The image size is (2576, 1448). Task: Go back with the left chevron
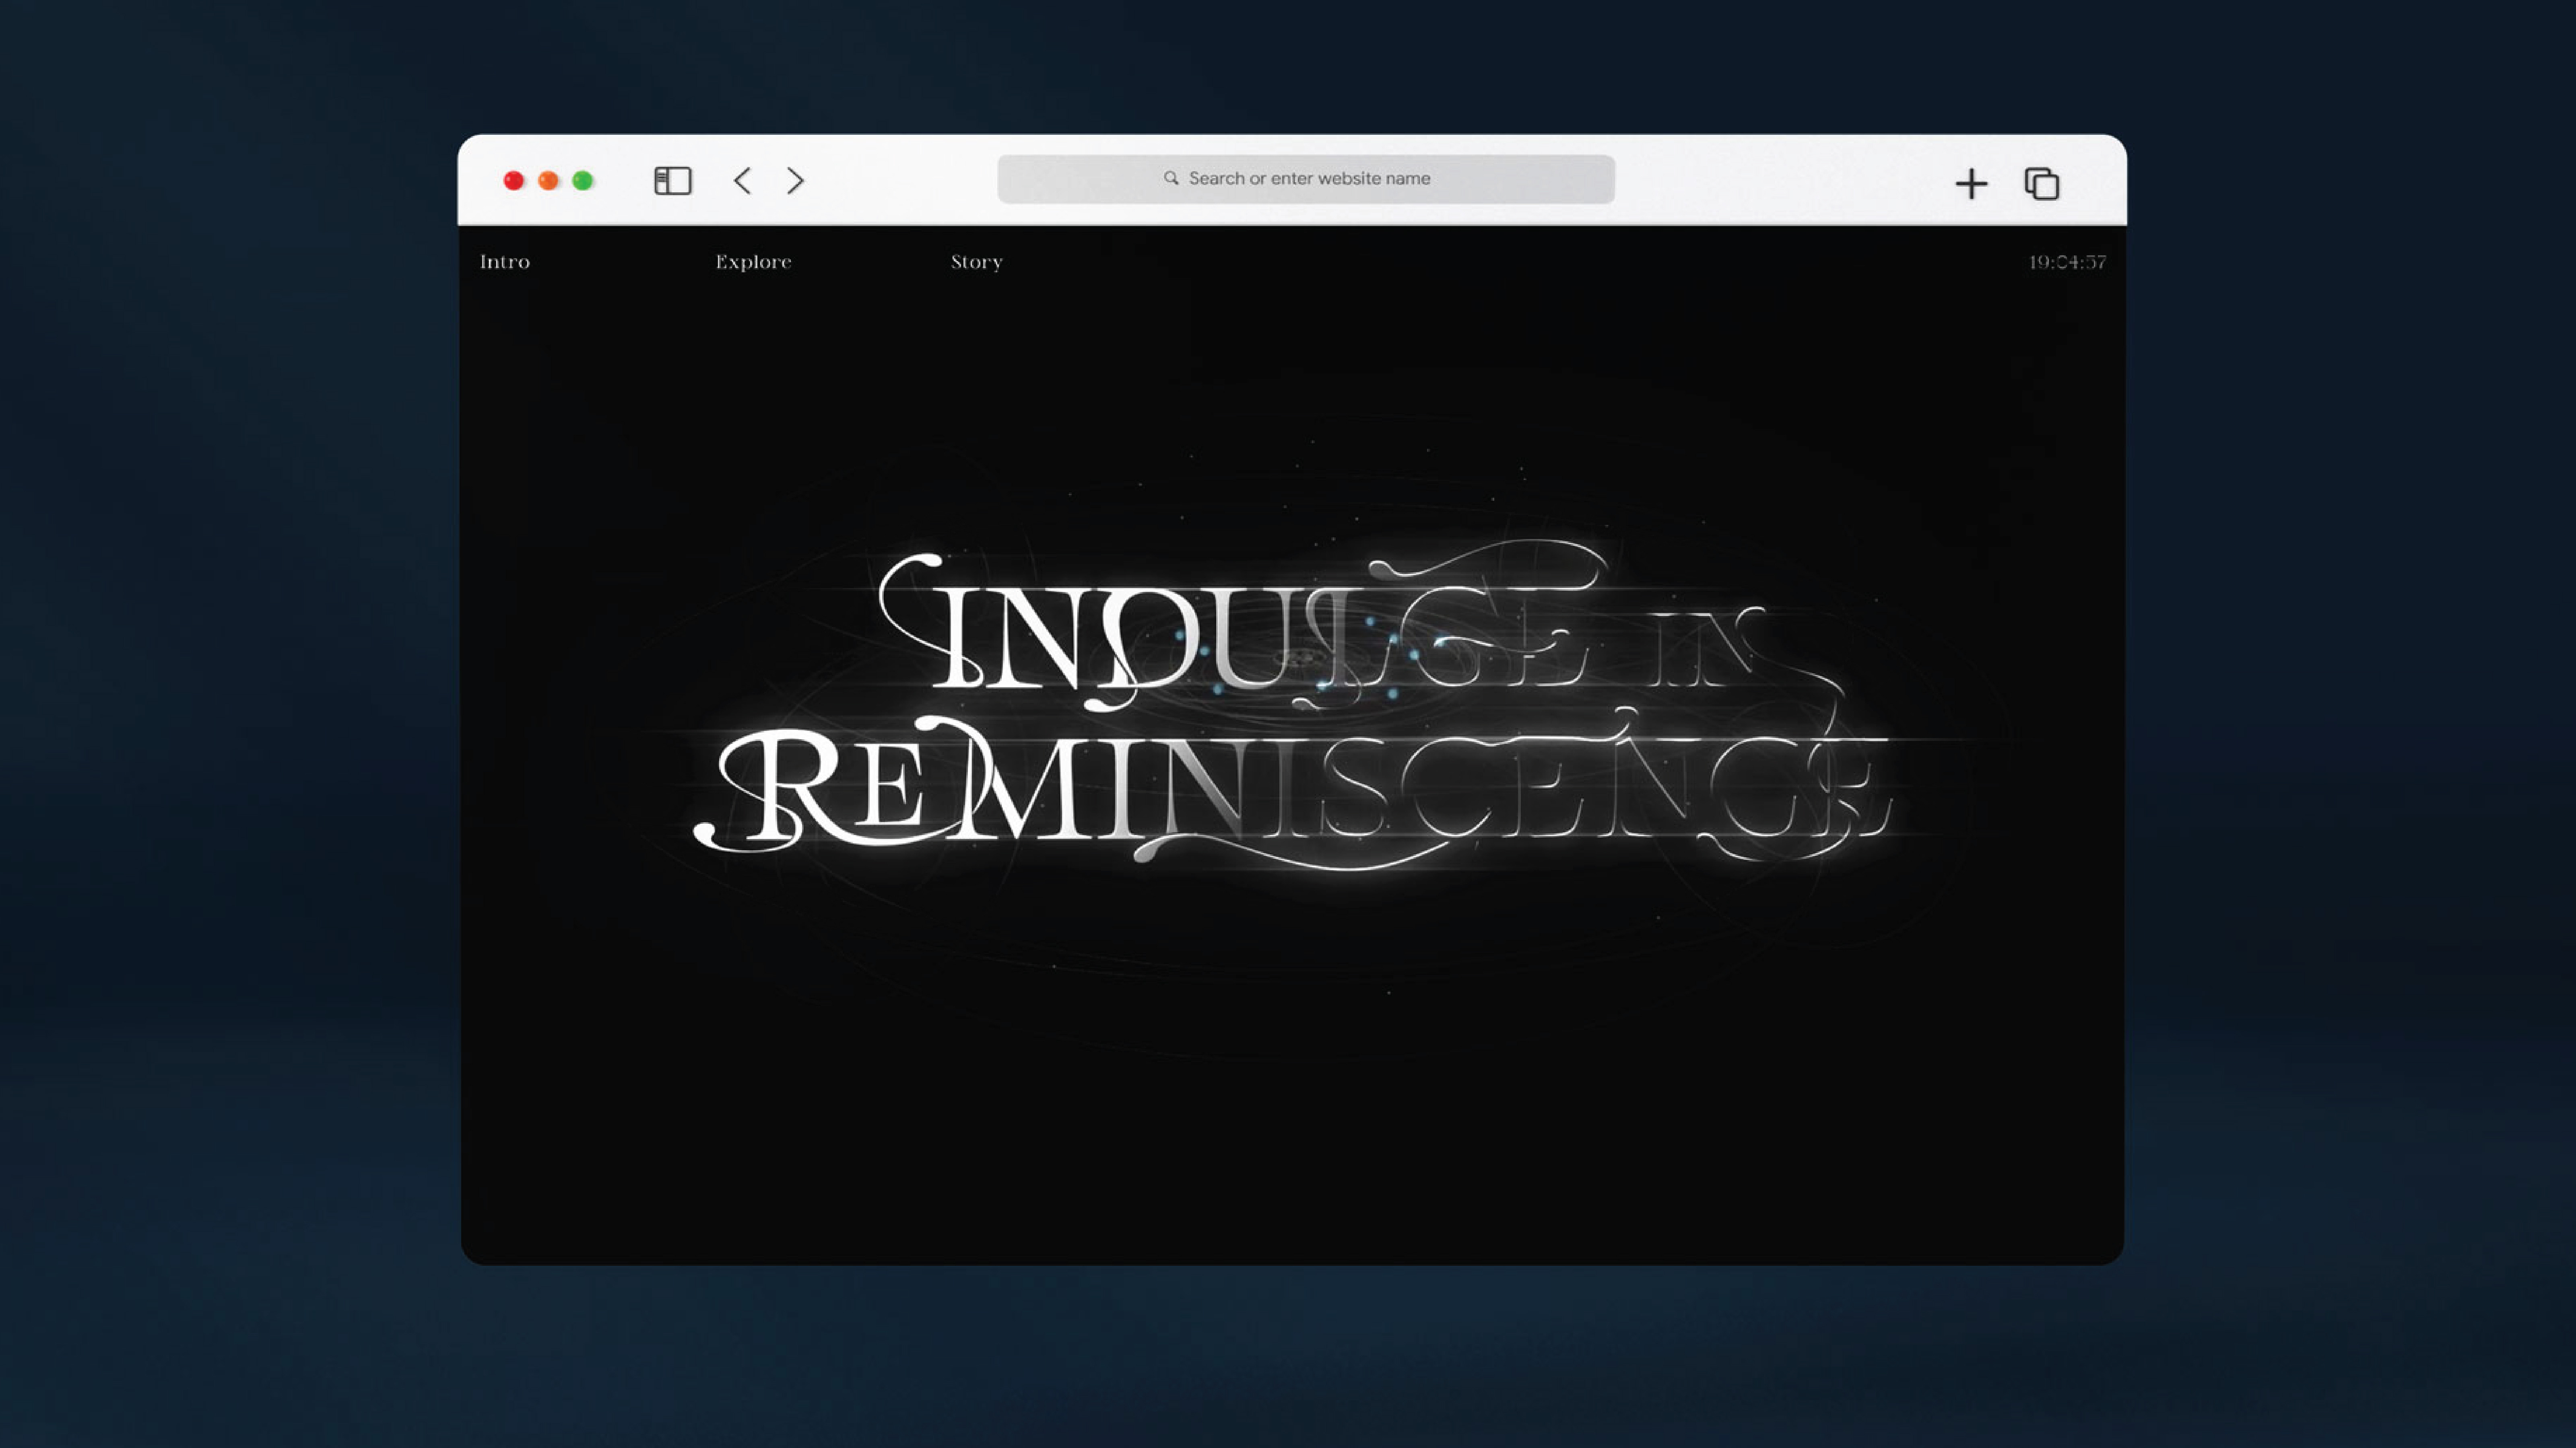(742, 181)
